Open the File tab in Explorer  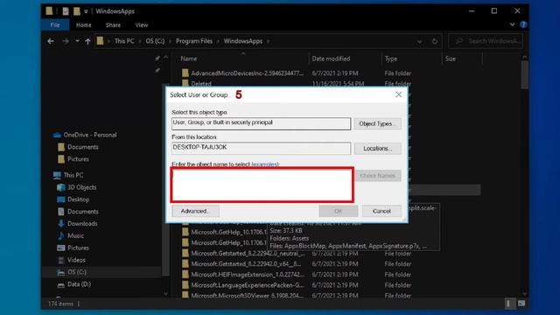(55, 25)
